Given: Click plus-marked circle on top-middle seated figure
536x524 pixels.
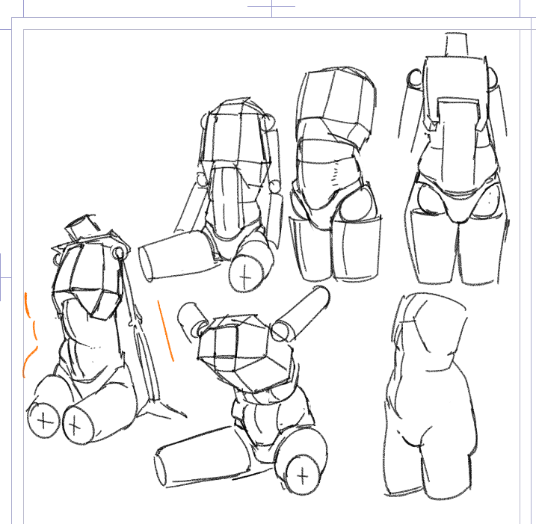Looking at the screenshot, I should click(247, 274).
